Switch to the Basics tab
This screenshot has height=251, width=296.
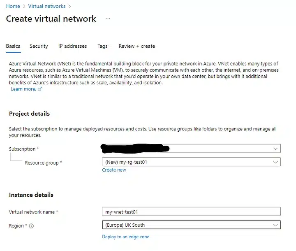pos(13,46)
